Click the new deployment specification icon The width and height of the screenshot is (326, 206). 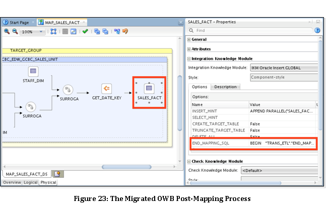point(57,174)
